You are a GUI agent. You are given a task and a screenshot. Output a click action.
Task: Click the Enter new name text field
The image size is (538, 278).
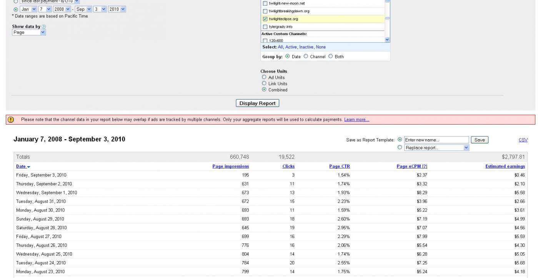coord(436,140)
